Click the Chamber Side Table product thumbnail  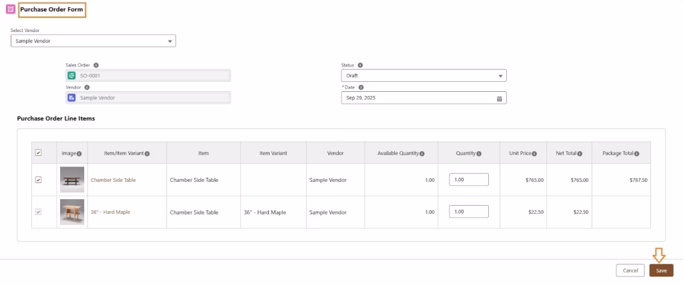click(x=72, y=180)
